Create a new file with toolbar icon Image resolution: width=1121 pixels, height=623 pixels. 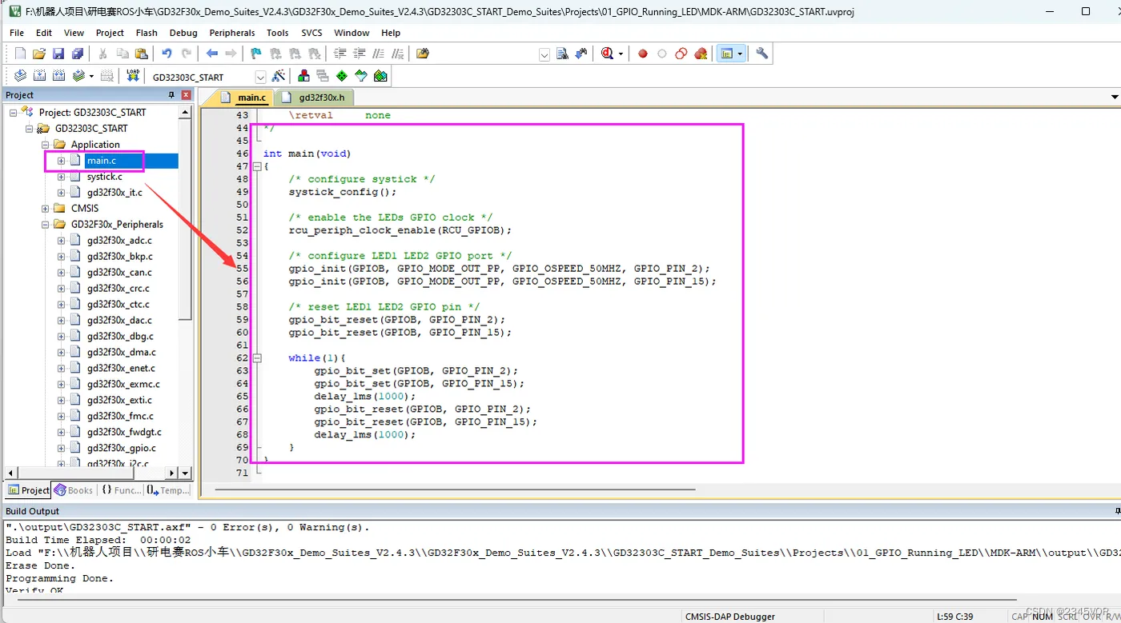(20, 54)
